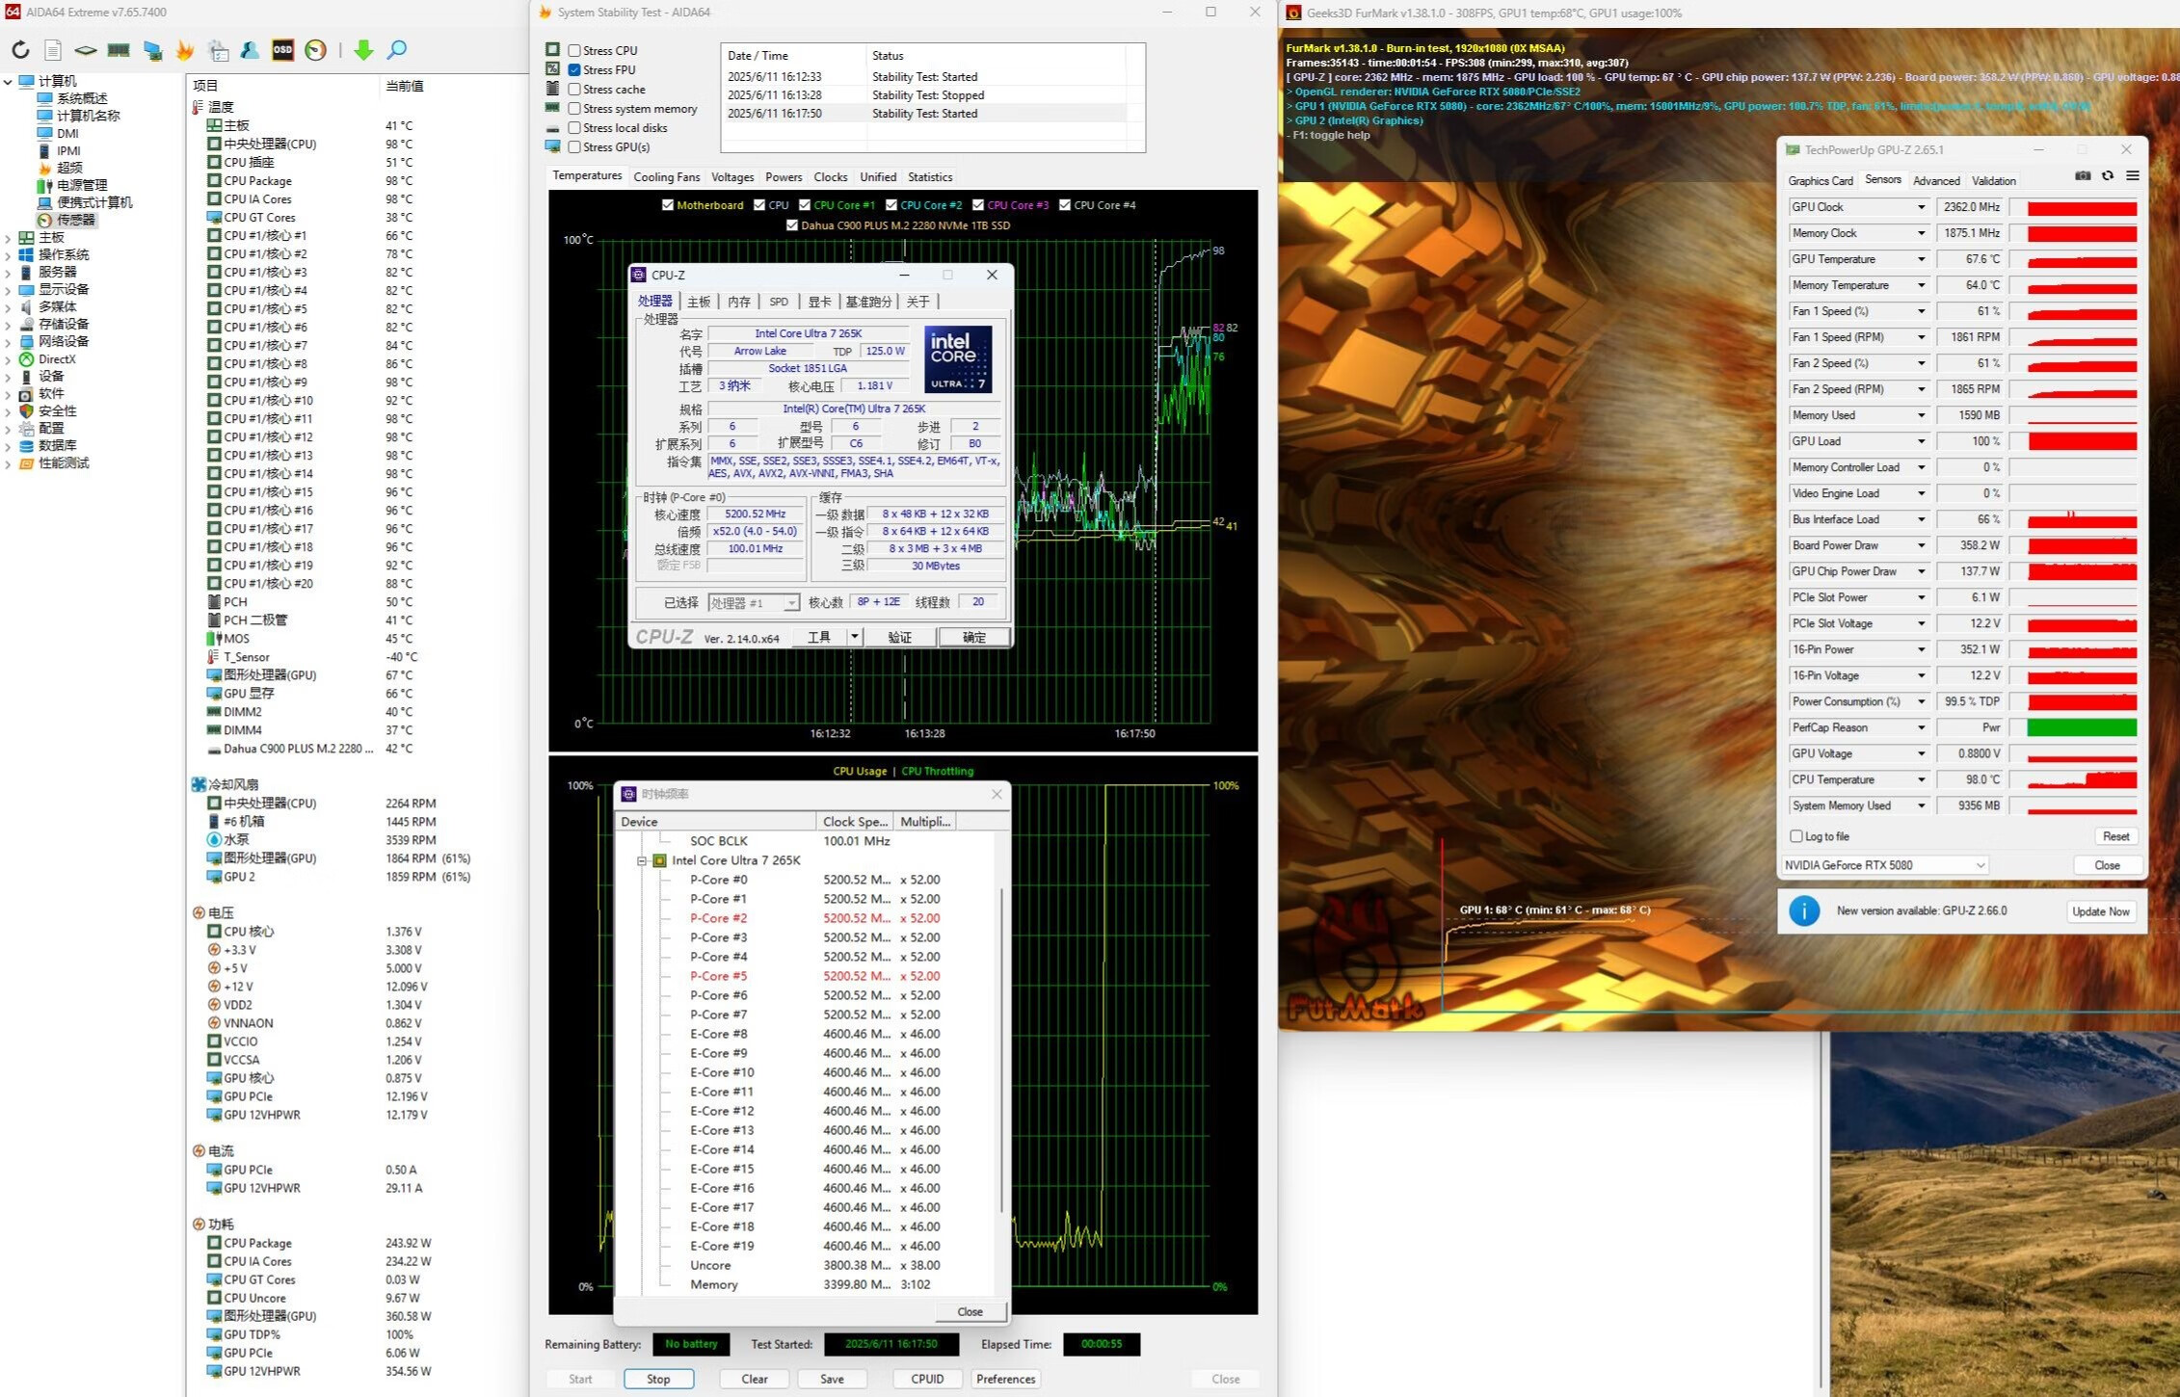Open the report icon in AIDA64 toolbar
2180x1397 pixels.
click(x=53, y=50)
